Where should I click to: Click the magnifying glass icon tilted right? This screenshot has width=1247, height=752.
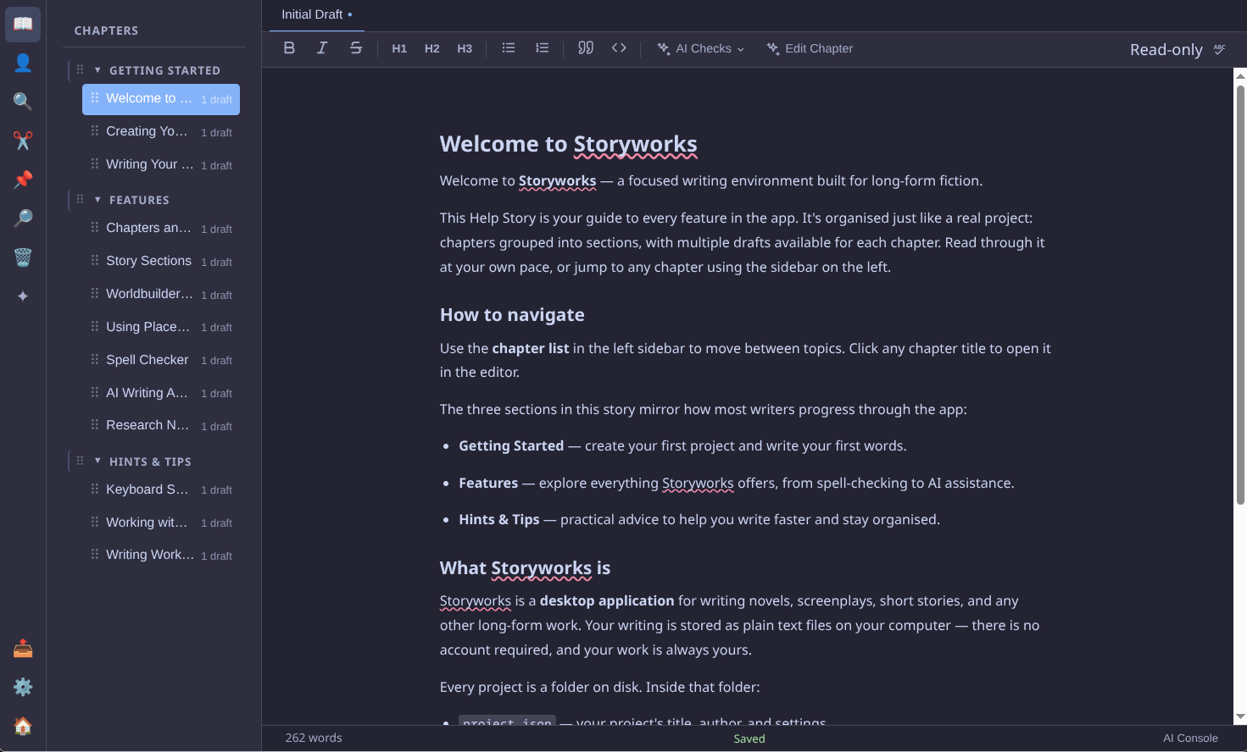[x=23, y=218]
